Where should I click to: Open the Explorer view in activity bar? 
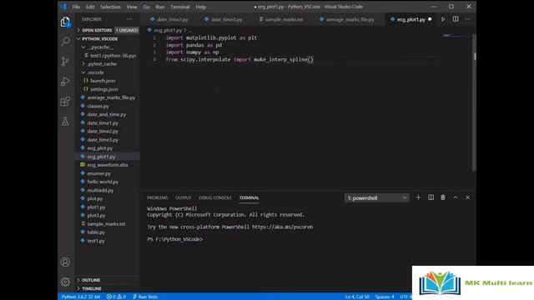point(65,22)
